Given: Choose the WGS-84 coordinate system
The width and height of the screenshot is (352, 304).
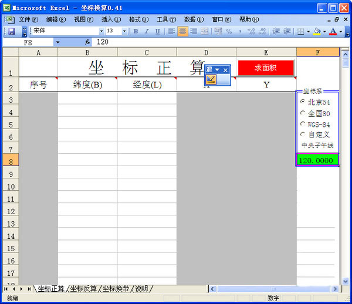Looking at the screenshot, I should point(303,124).
